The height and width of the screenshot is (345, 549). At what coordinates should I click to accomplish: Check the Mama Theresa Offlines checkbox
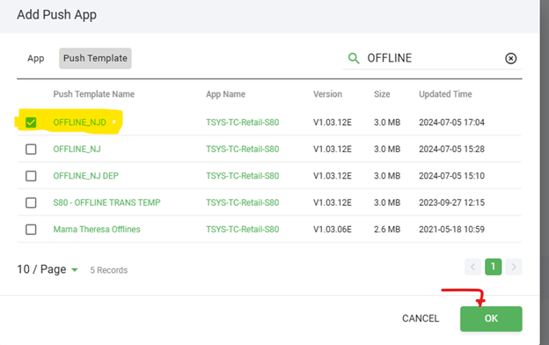coord(31,230)
